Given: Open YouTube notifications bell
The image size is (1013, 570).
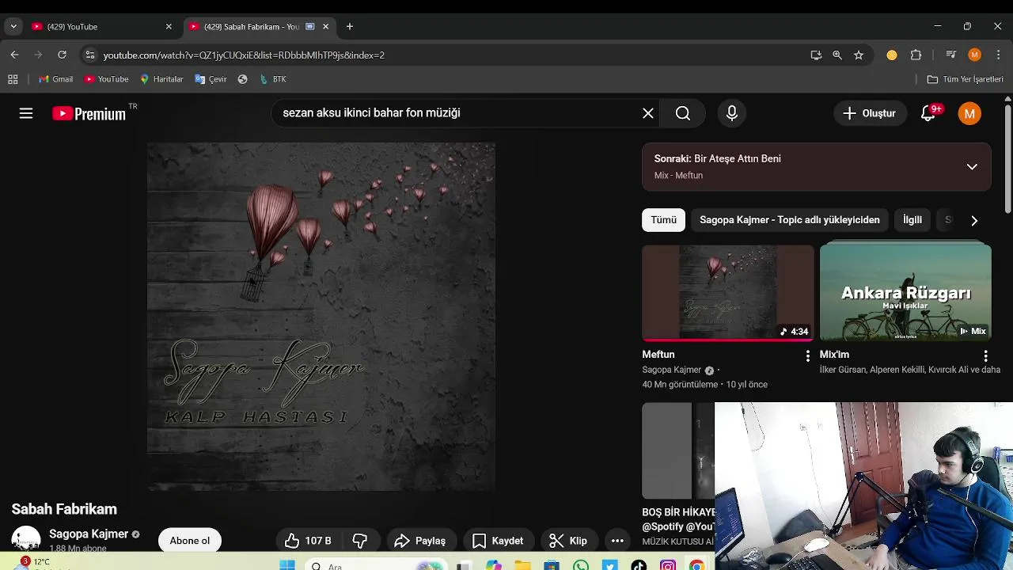Looking at the screenshot, I should 929,113.
